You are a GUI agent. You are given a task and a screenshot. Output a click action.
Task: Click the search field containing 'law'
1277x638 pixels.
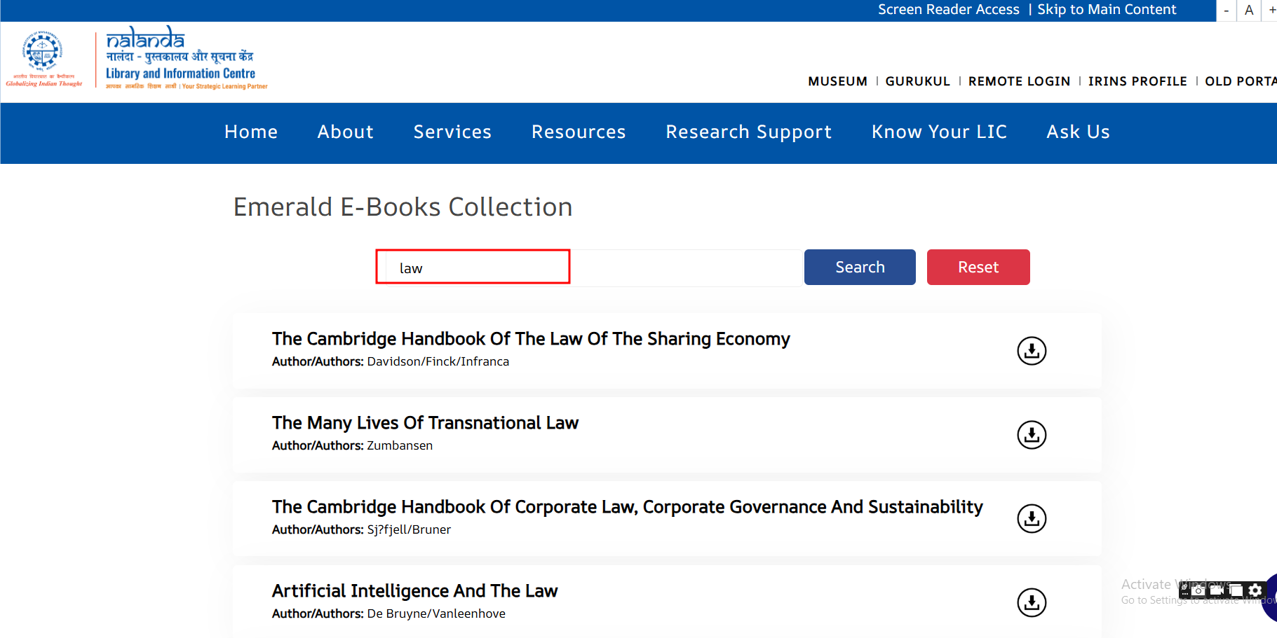click(x=589, y=268)
